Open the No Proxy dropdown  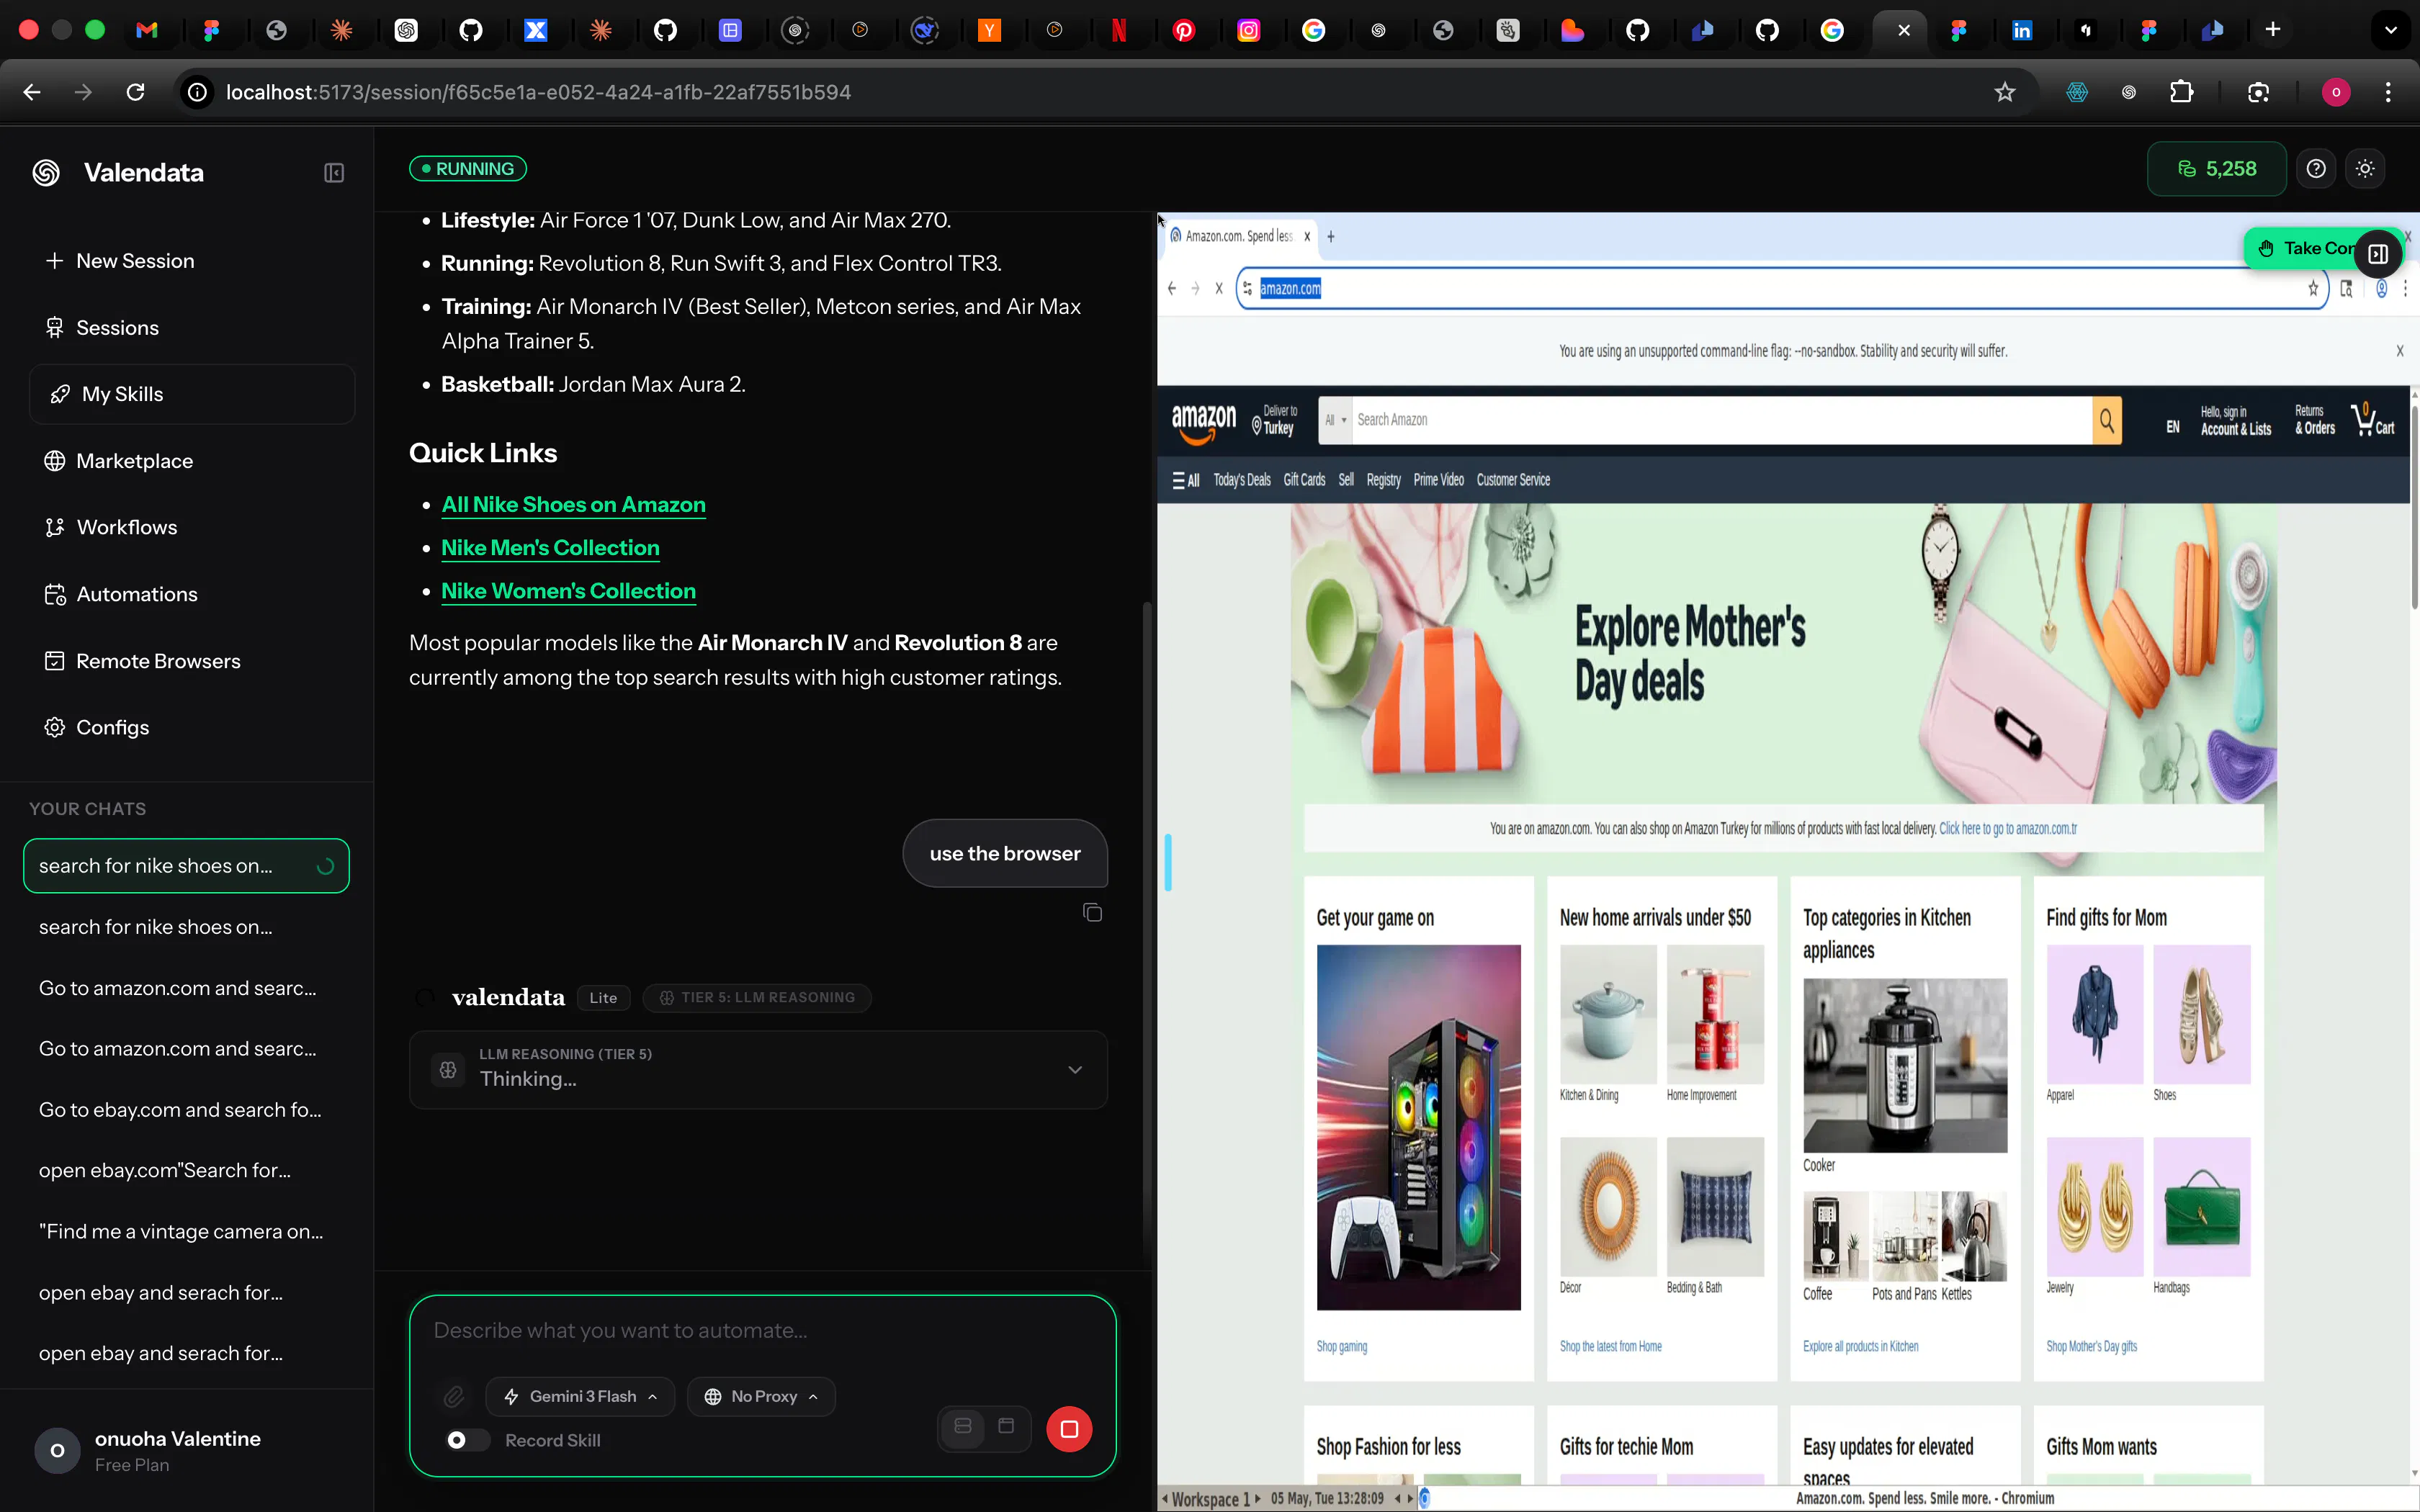[x=761, y=1397]
